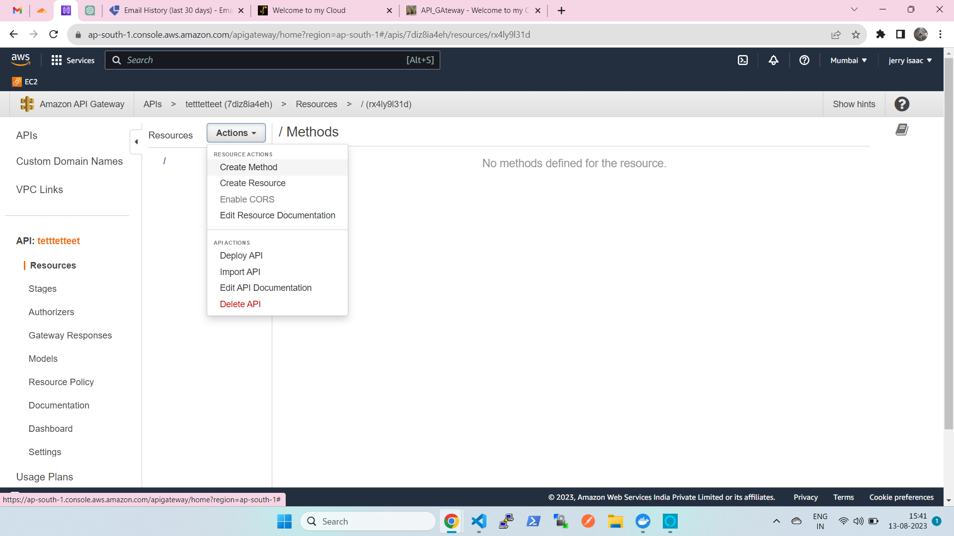Open the AWS notifications bell
This screenshot has height=536, width=954.
point(774,60)
